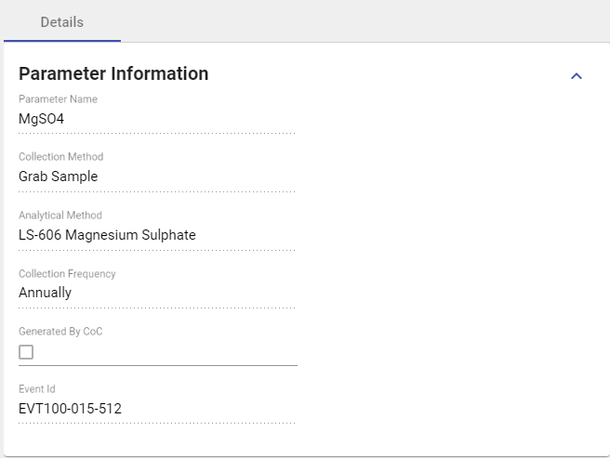Click the dotted underline beneath EVT100-015-512

(156, 423)
